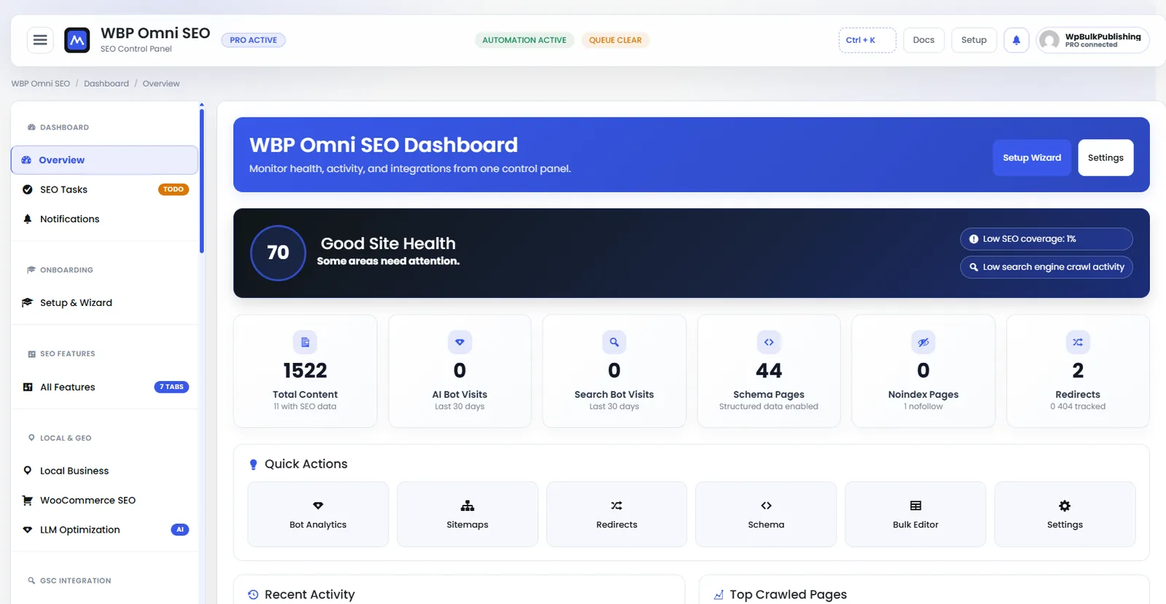Viewport: 1166px width, 604px height.
Task: Select Overview in the sidebar
Action: point(104,160)
